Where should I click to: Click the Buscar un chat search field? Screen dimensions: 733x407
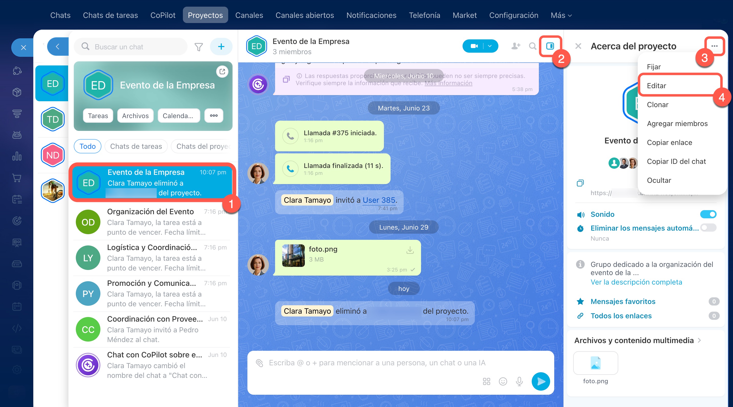pyautogui.click(x=131, y=47)
